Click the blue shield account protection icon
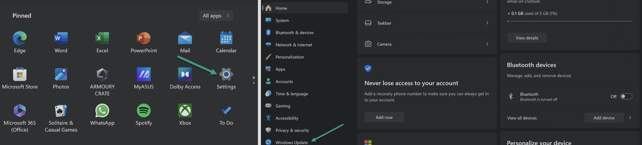Screen dimensions: 642x145 [x=368, y=68]
